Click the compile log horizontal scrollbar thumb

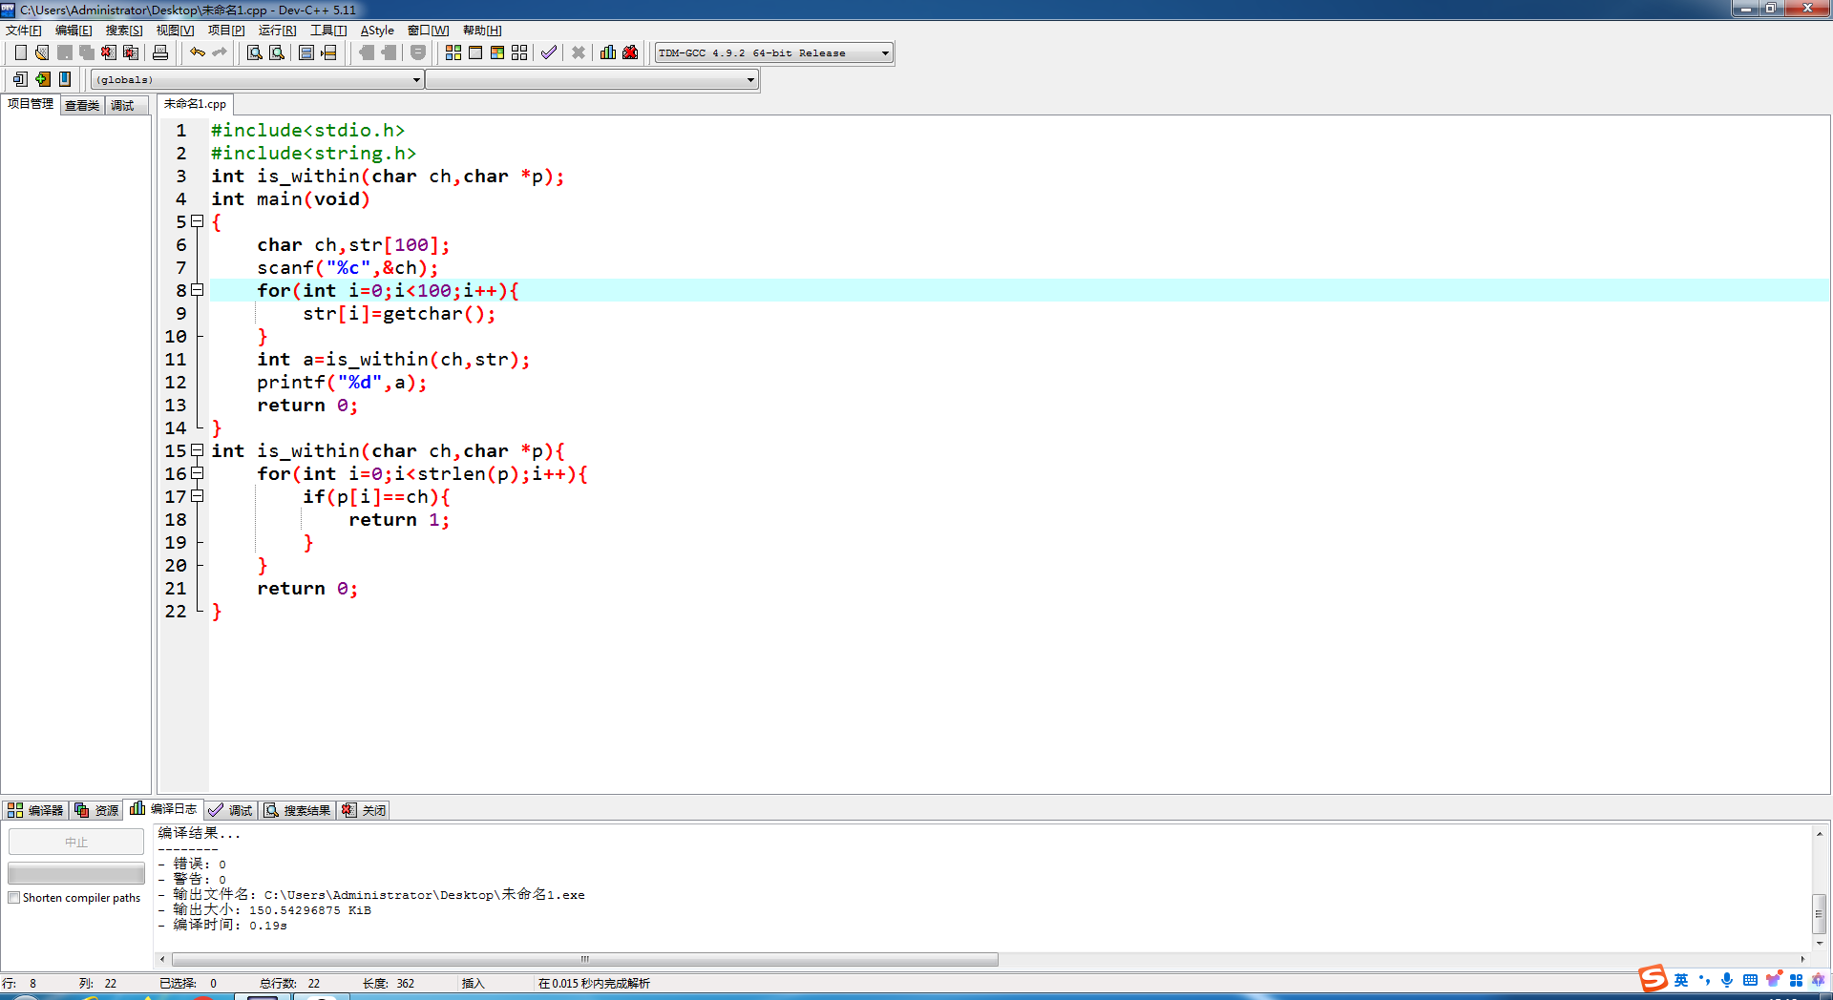[585, 959]
